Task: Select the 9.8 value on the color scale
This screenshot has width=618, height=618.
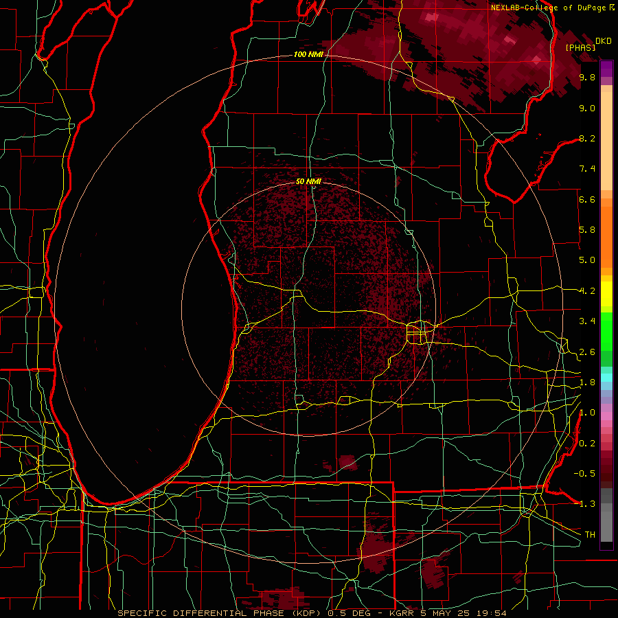Action: pos(587,77)
